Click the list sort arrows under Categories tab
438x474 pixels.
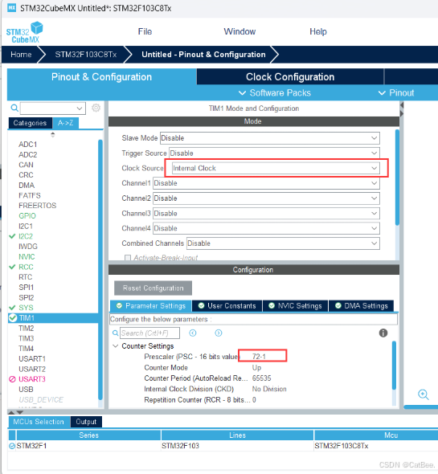(x=53, y=134)
